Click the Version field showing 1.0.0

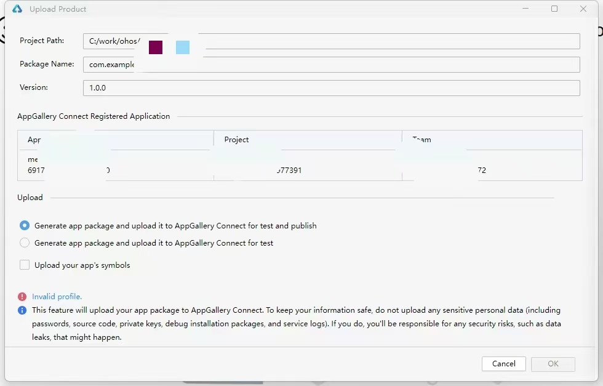(x=332, y=88)
